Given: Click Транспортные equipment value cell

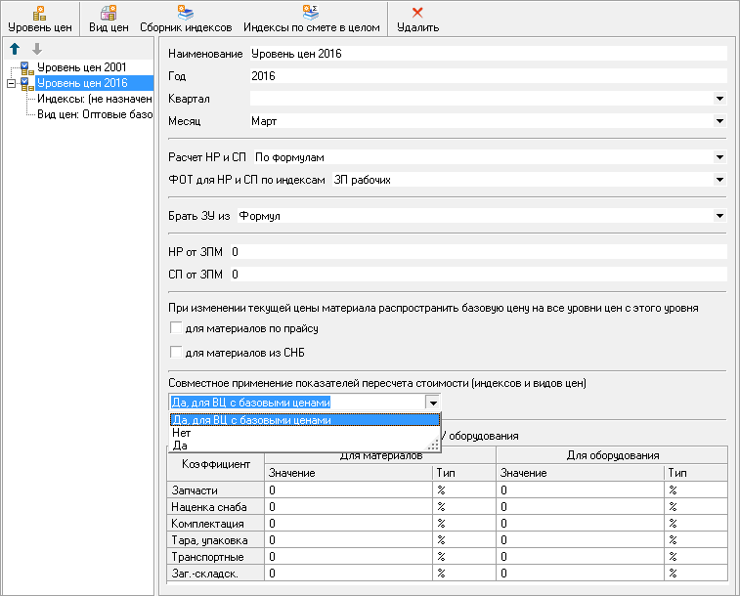Looking at the screenshot, I should click(x=580, y=556).
